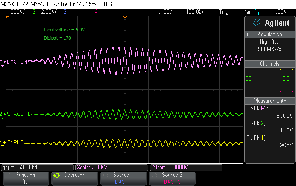Click the Pat D2 trigger source readout
Image resolution: width=296 pixels, height=186 pixels.
click(252, 12)
